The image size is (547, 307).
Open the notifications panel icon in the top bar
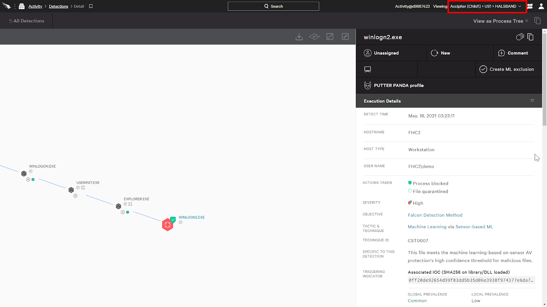click(x=530, y=6)
